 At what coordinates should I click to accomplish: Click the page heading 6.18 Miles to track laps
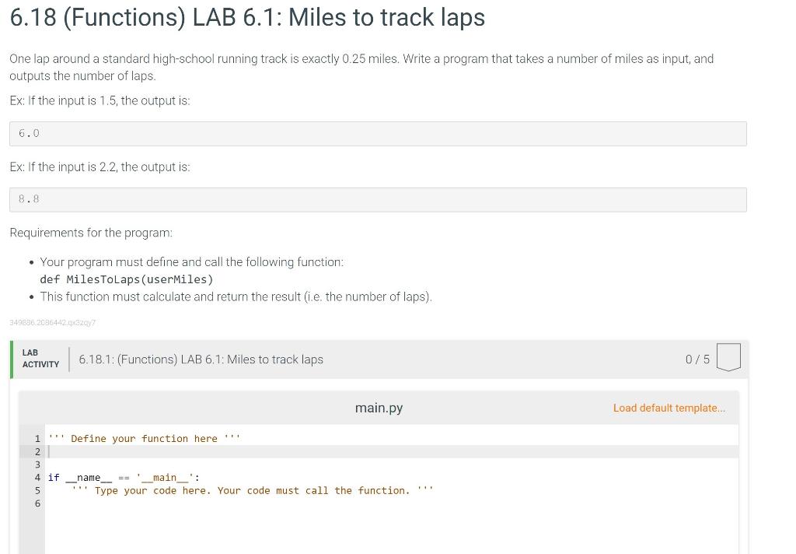(x=246, y=17)
